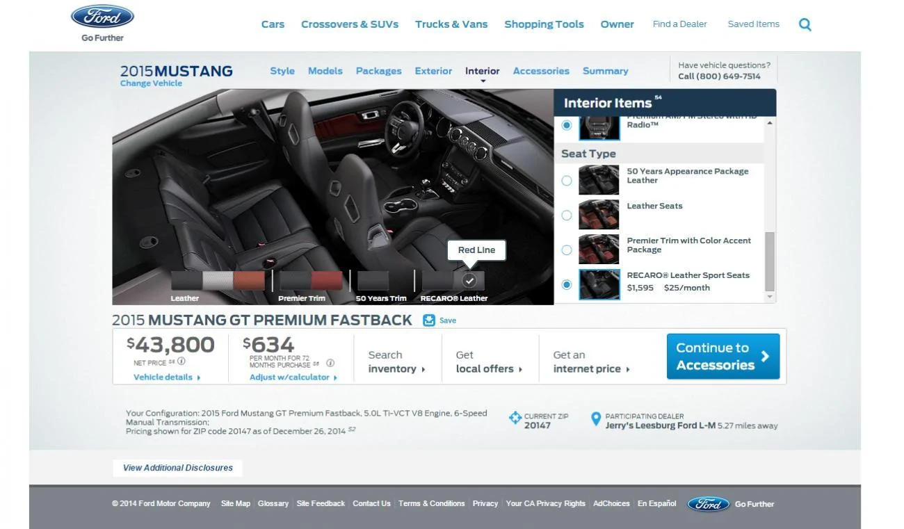This screenshot has height=529, width=904.
Task: Pick the 50 Years Trim swatch
Action: coord(373,281)
